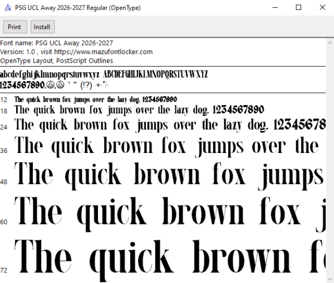334x283 pixels.
Task: Click the 72 point sample text
Action: click(x=170, y=260)
